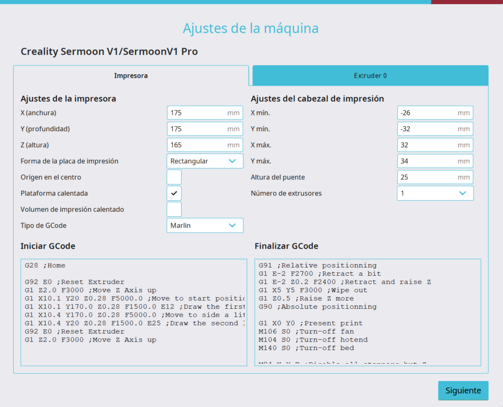The image size is (503, 407).
Task: Click the G28 ;Home line in start GCode
Action: (45, 265)
